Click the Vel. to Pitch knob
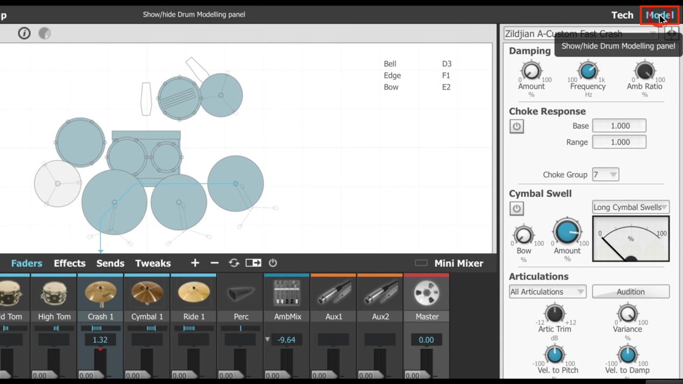 click(x=554, y=355)
